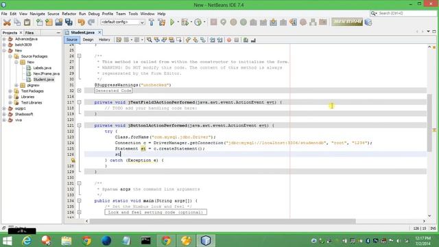Expand the ocpjp1 project node
Screen dimensions: 439x247
tap(4, 108)
